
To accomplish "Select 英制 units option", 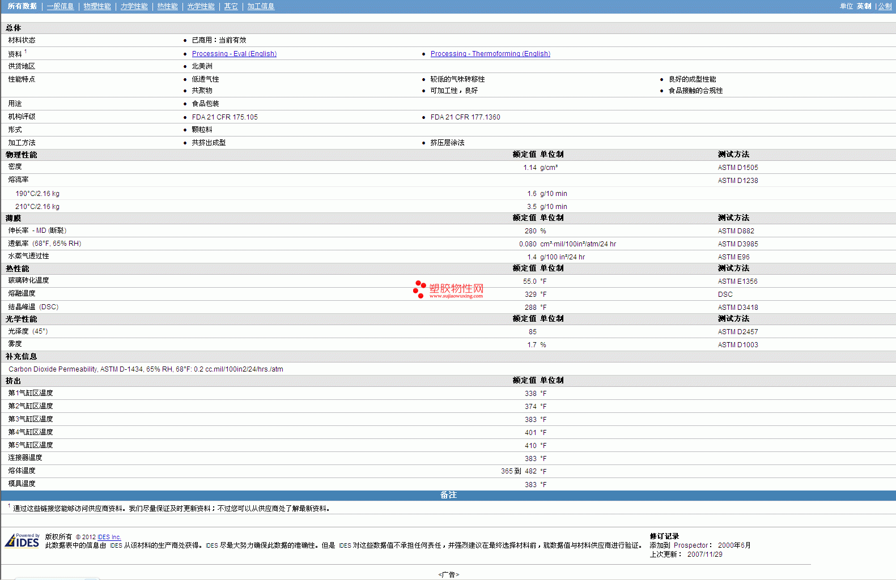I will point(864,6).
